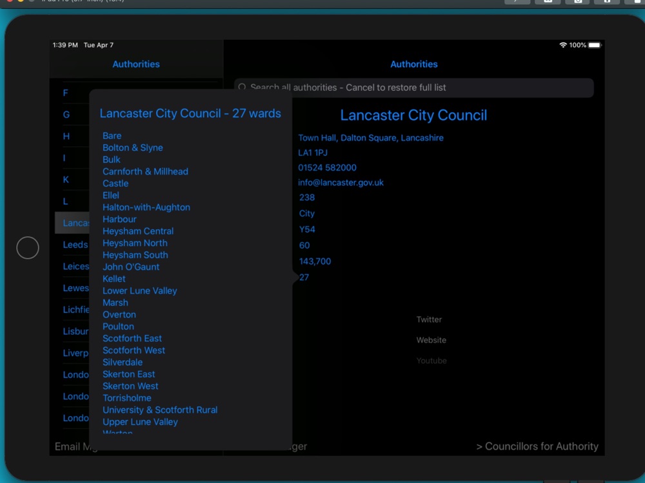This screenshot has width=645, height=483.
Task: Select the Torrisholme ward
Action: 126,397
